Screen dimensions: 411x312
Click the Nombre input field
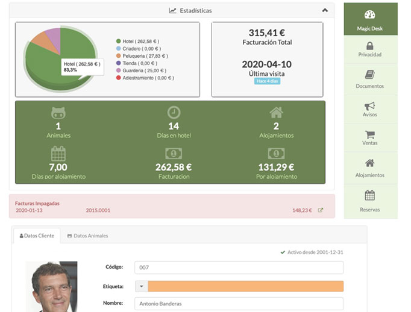238,304
